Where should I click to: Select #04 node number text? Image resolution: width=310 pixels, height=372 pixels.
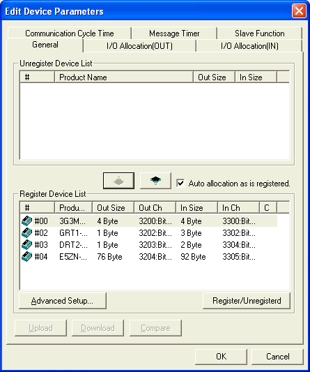pyautogui.click(x=41, y=257)
